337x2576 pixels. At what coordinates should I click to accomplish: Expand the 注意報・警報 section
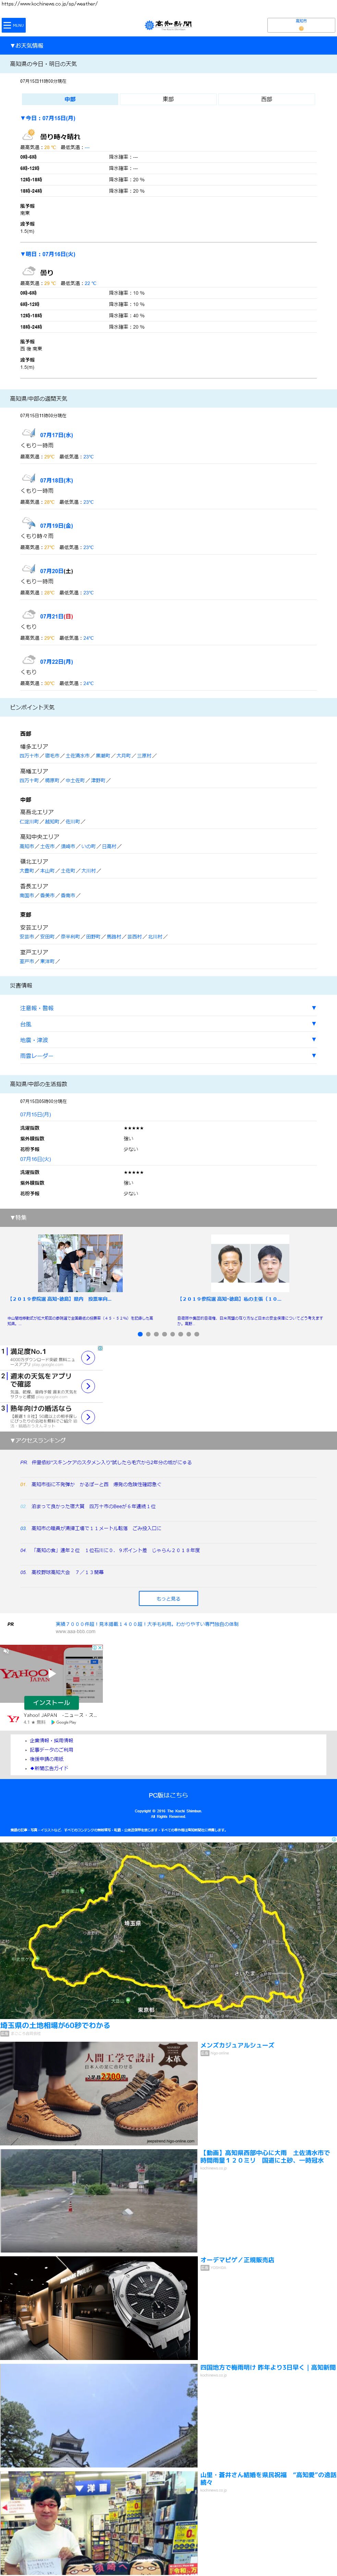pos(168,1008)
